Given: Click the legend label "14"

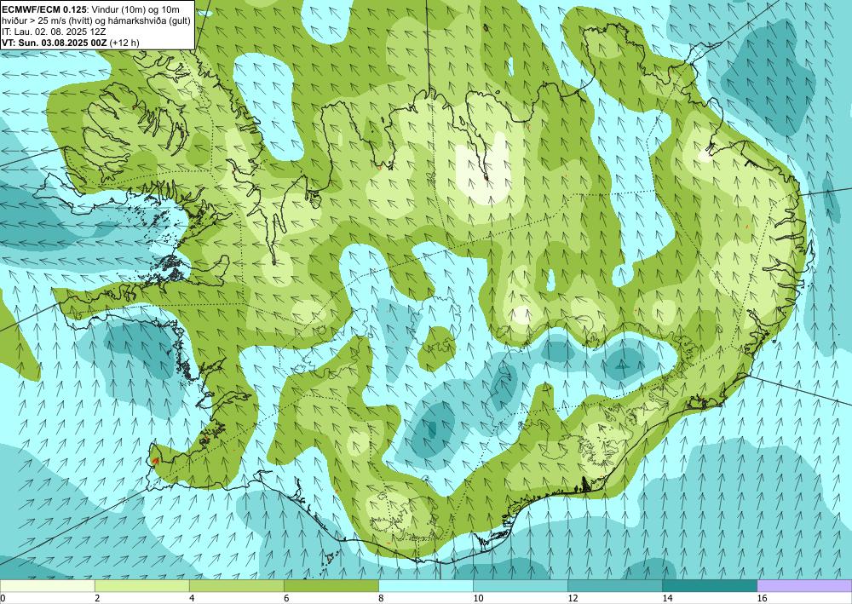Looking at the screenshot, I should pyautogui.click(x=667, y=598).
